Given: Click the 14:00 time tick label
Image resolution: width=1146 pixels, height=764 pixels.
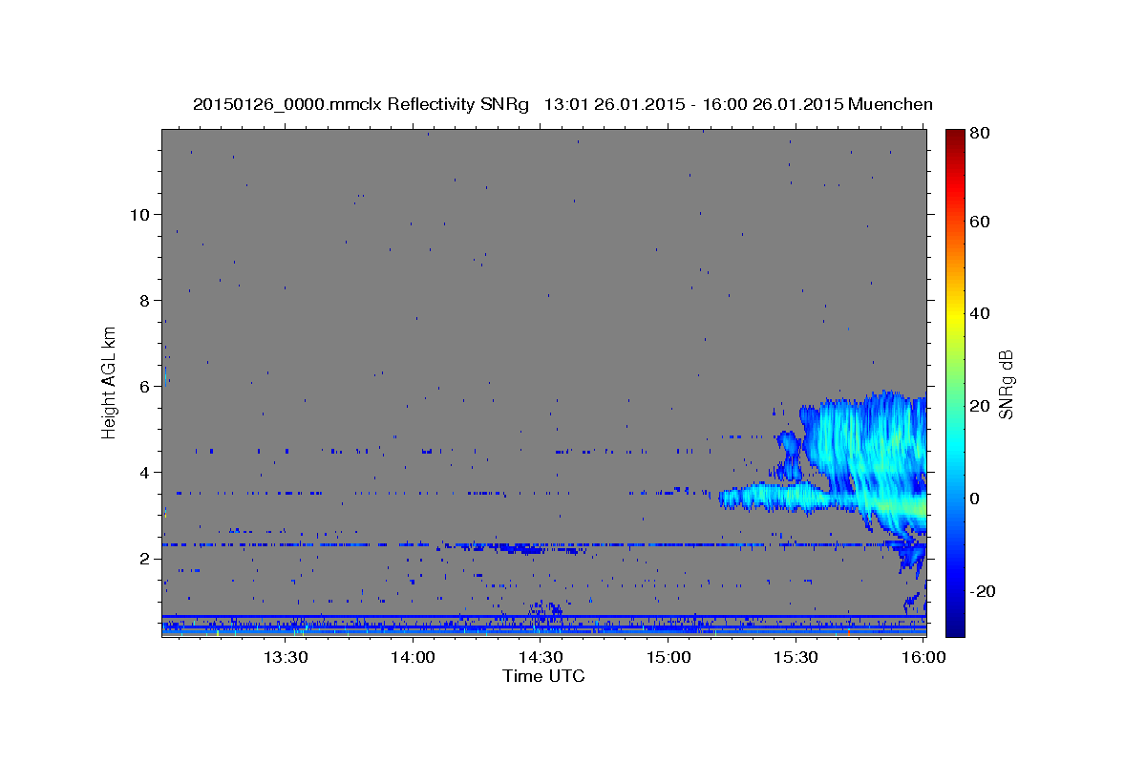Looking at the screenshot, I should click(x=413, y=657).
